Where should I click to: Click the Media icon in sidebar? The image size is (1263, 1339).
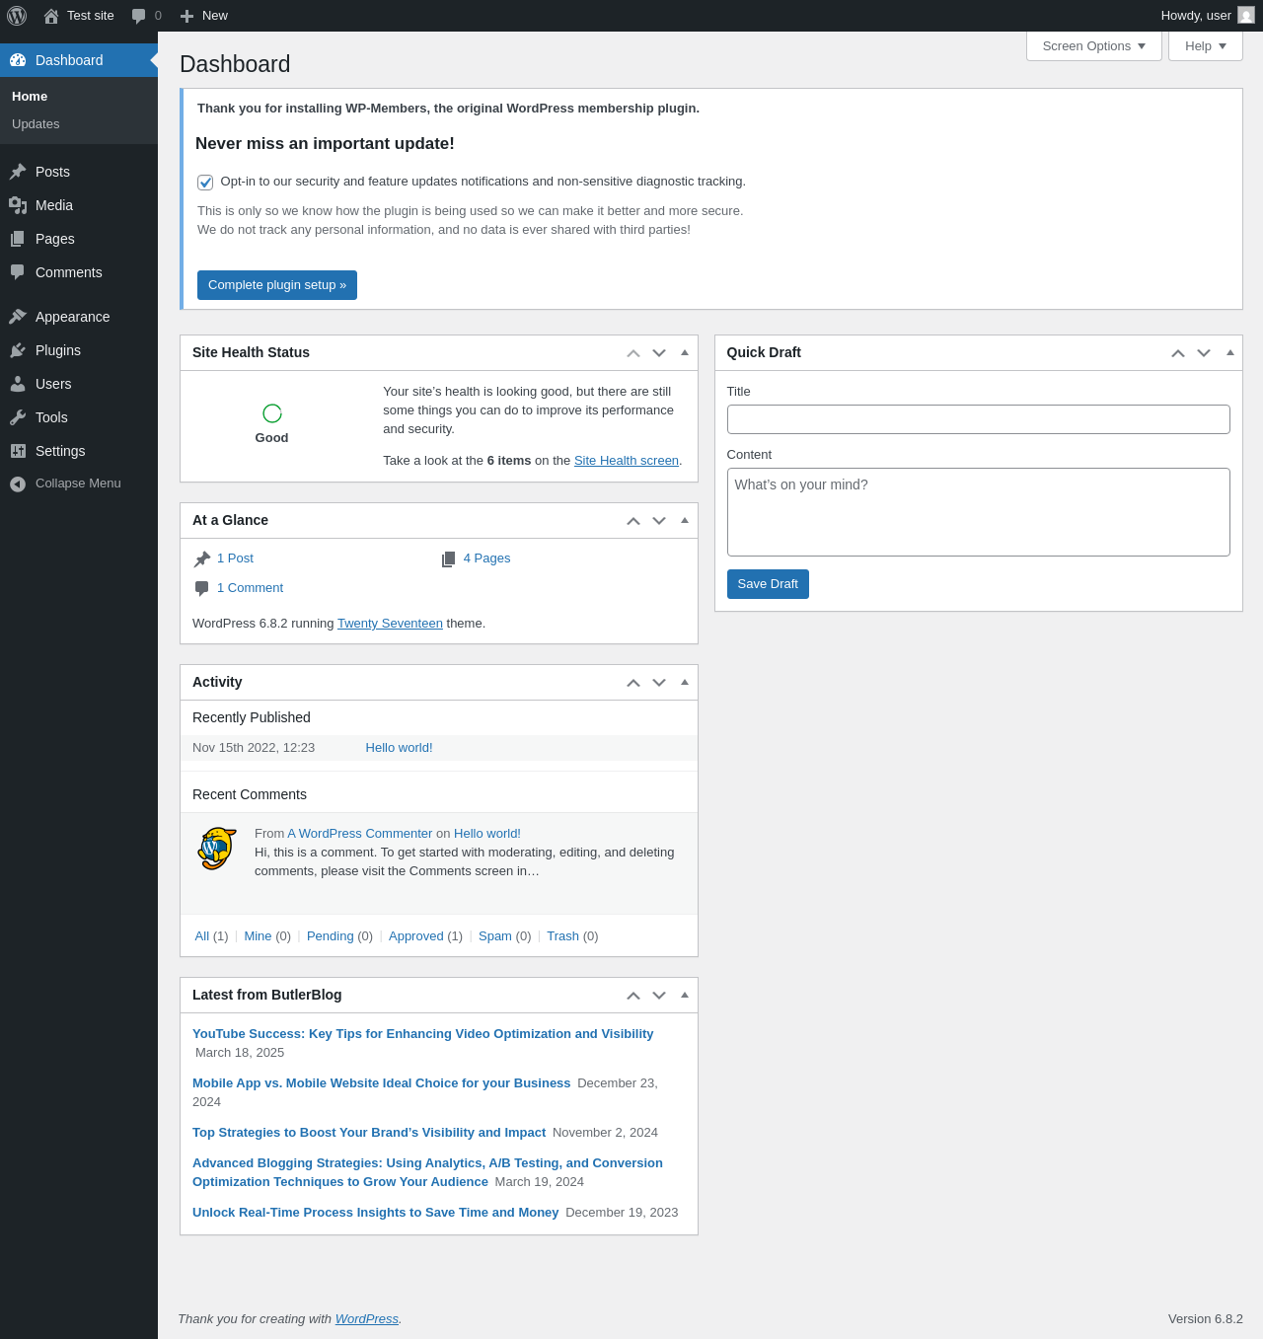(18, 205)
